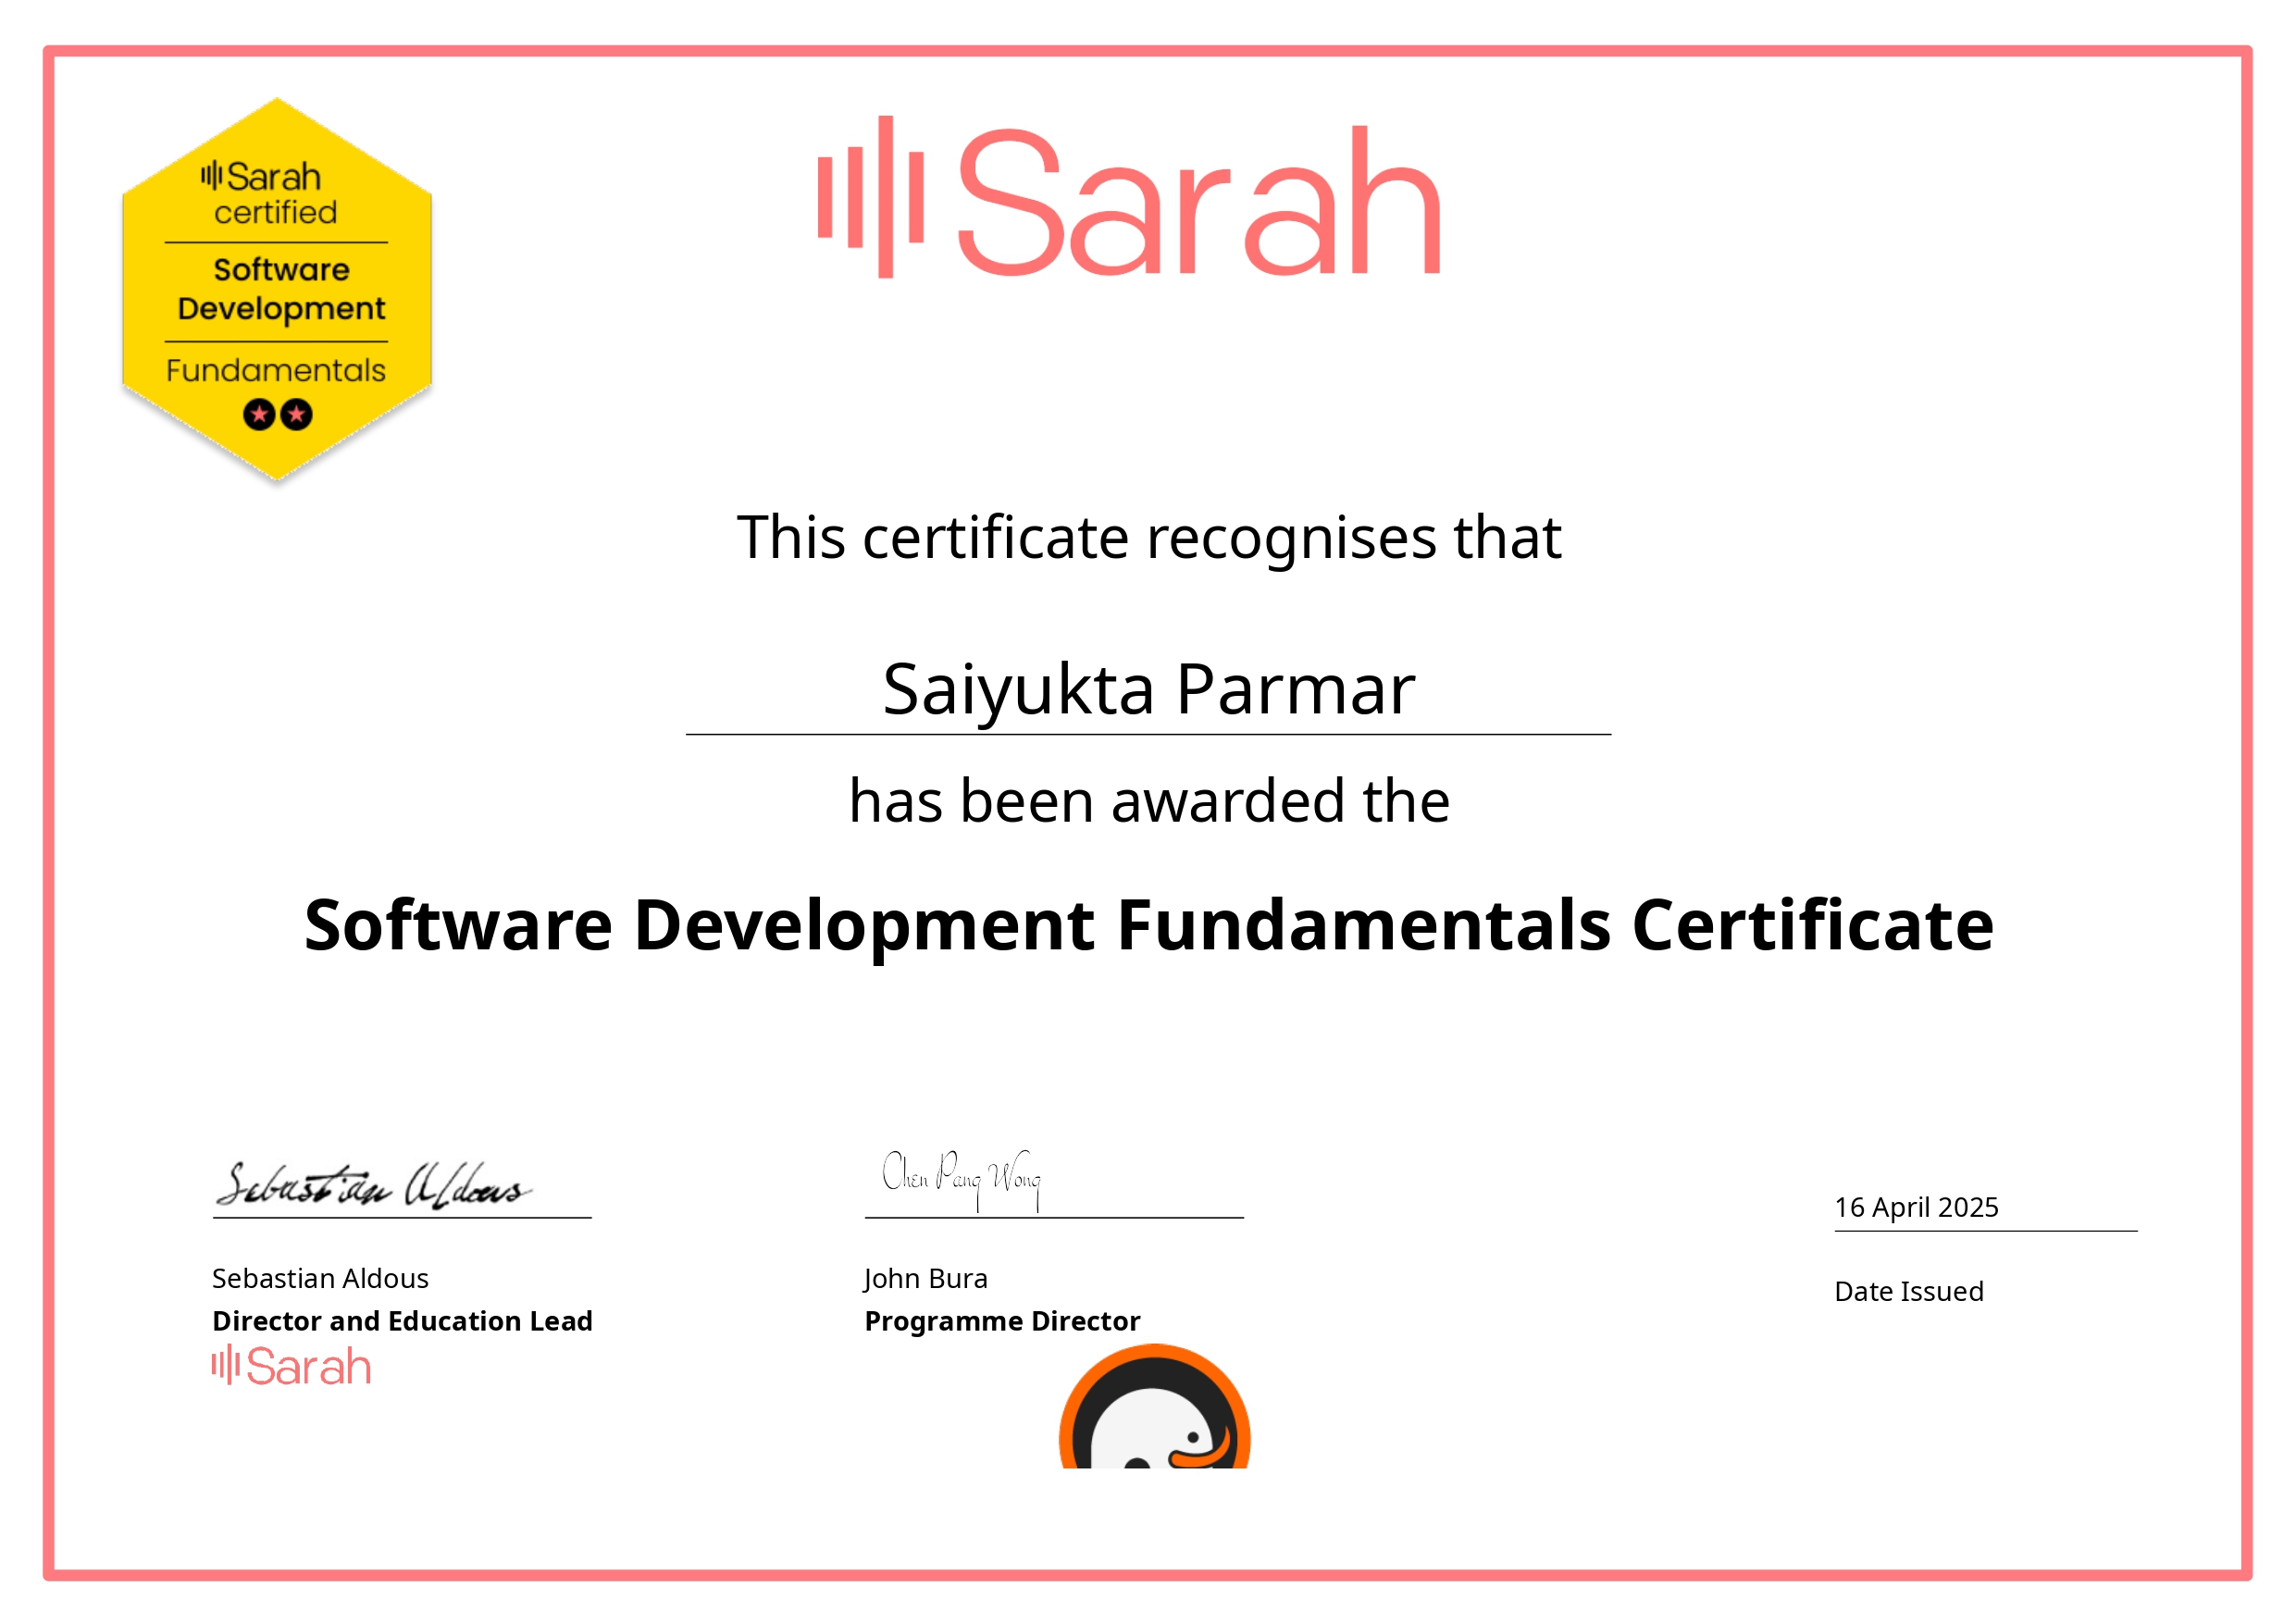Select the text 'This certificate recognises that'
2296x1623 pixels.
(1150, 538)
